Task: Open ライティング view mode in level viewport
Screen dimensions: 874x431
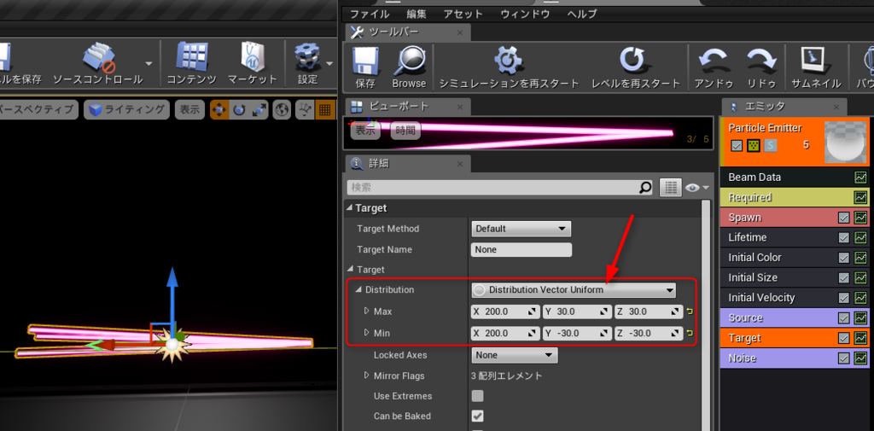Action: (x=126, y=110)
